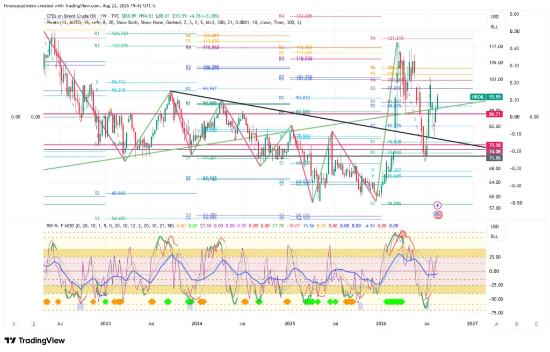Click the R1 76.528 pivot label
550x352 pixels.
pyautogui.click(x=386, y=142)
